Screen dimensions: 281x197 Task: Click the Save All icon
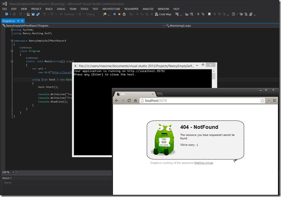[x=38, y=14]
